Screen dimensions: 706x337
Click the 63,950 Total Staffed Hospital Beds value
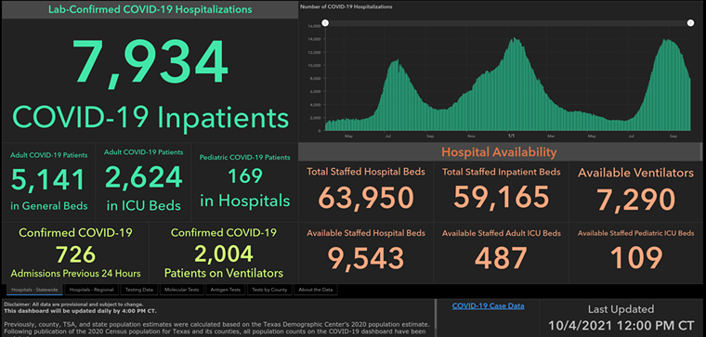366,198
